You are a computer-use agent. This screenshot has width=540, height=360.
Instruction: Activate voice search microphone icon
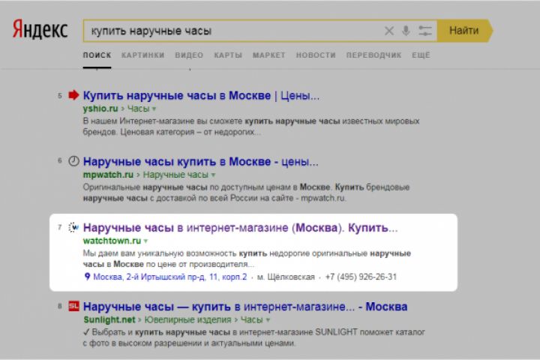[x=406, y=31]
